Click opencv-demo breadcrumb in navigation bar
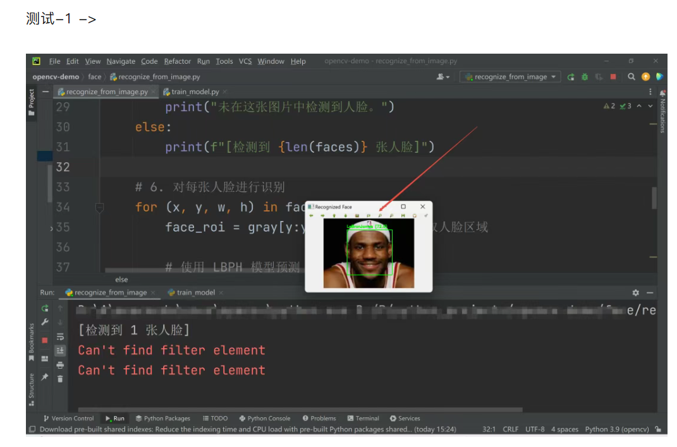The image size is (677, 447). click(56, 77)
